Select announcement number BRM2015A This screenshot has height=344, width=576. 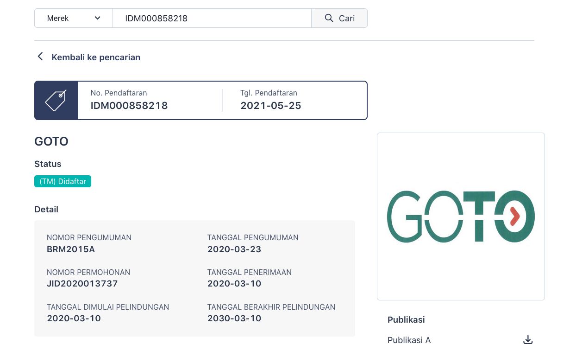pos(71,249)
